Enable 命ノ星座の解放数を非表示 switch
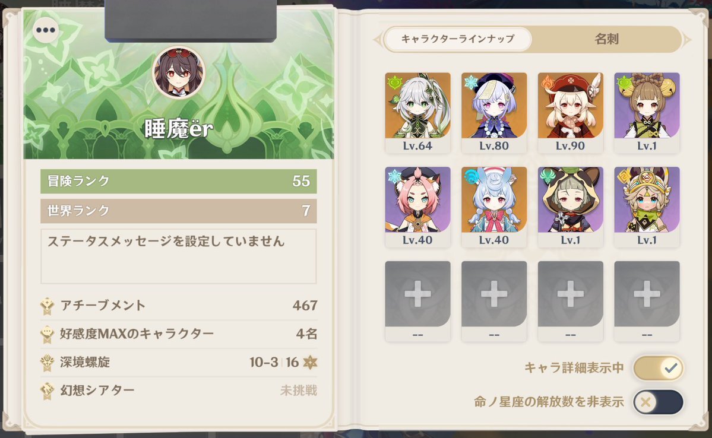712x438 pixels. (659, 402)
